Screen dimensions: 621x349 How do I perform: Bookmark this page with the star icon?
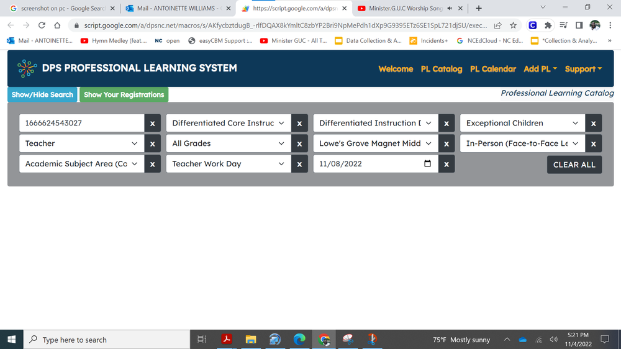(x=513, y=25)
